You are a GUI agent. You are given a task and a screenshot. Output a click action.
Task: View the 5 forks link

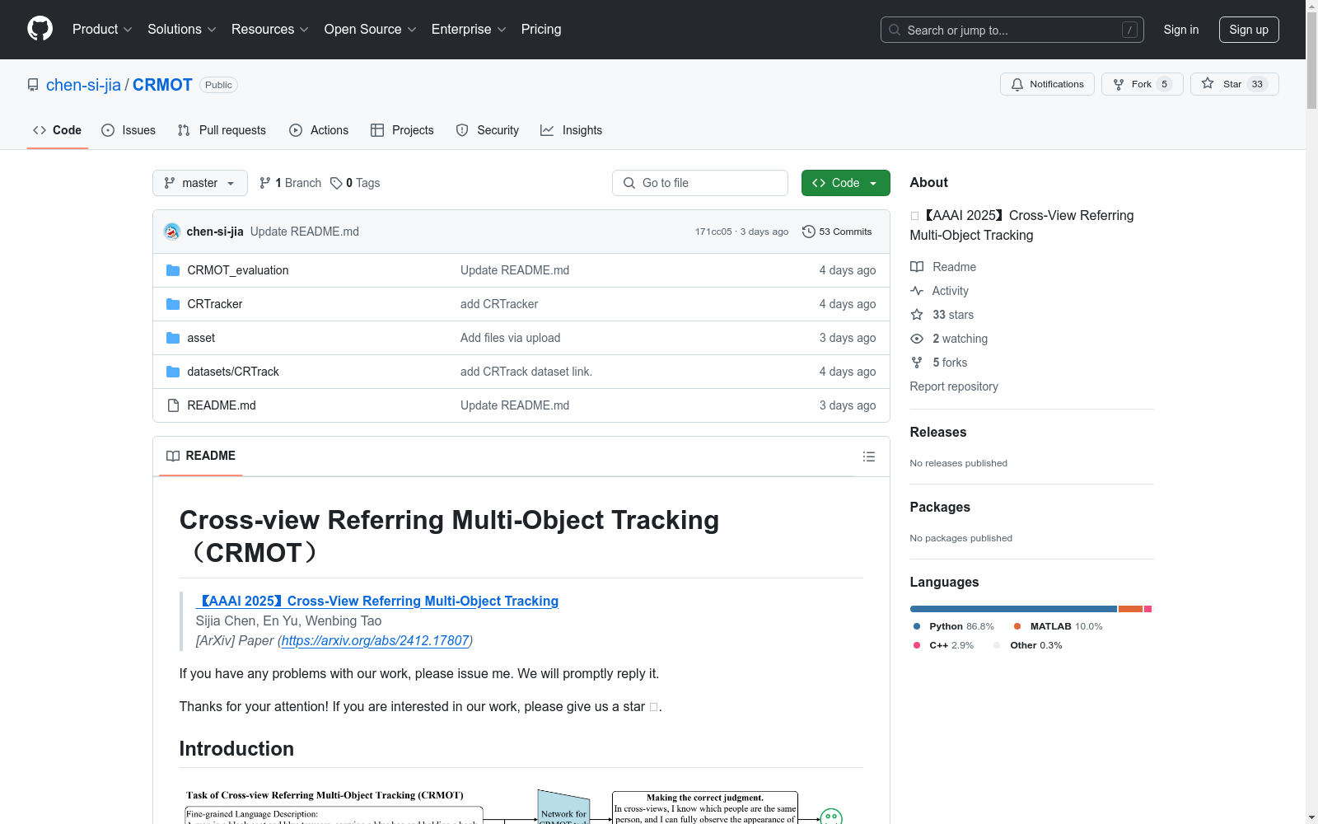pos(939,363)
